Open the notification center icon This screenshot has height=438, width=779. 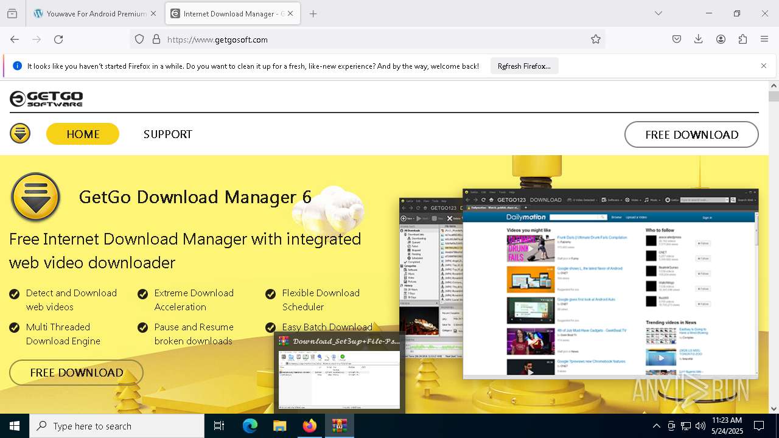(759, 426)
